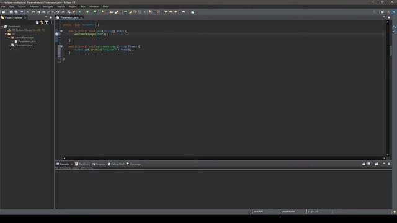This screenshot has width=397, height=223.
Task: Open the Refactor menu
Action: coord(34,7)
